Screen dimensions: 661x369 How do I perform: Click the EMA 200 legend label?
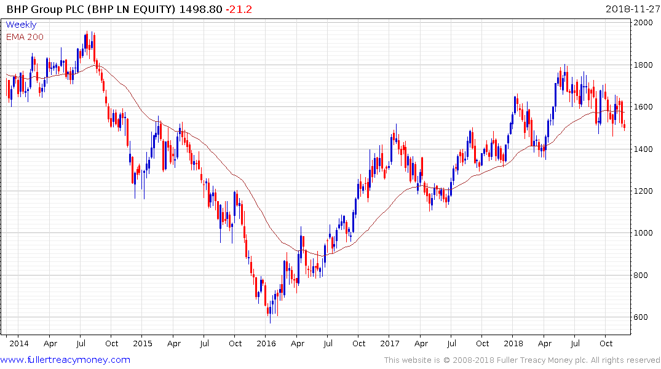pyautogui.click(x=25, y=37)
